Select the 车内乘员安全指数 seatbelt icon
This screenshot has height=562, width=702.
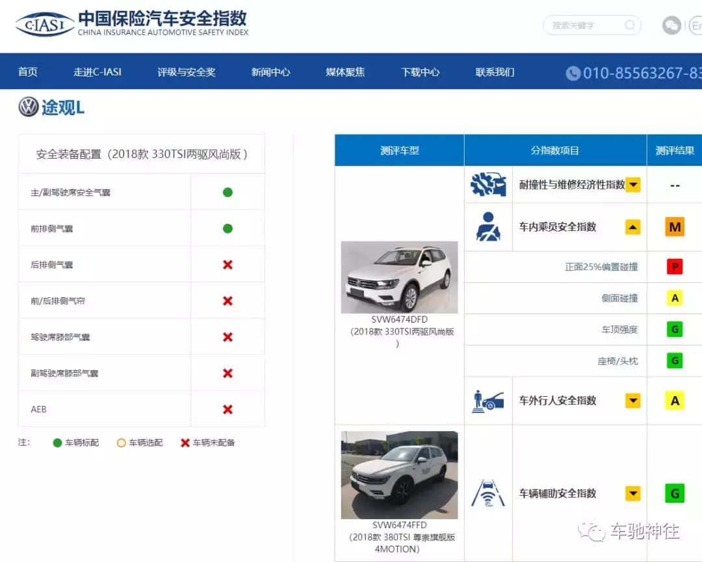tap(488, 226)
